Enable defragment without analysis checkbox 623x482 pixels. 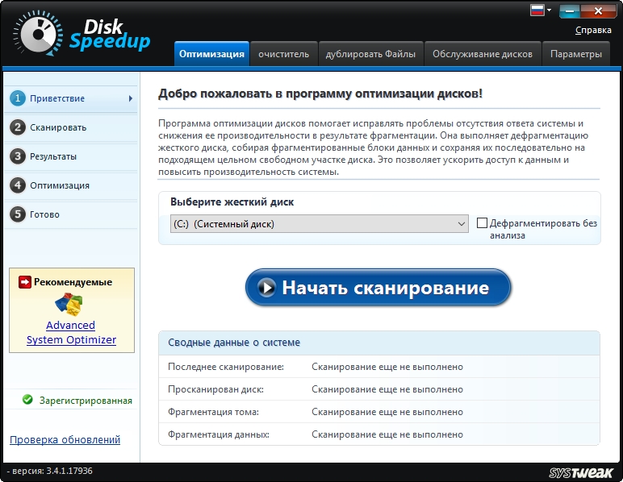tap(483, 223)
